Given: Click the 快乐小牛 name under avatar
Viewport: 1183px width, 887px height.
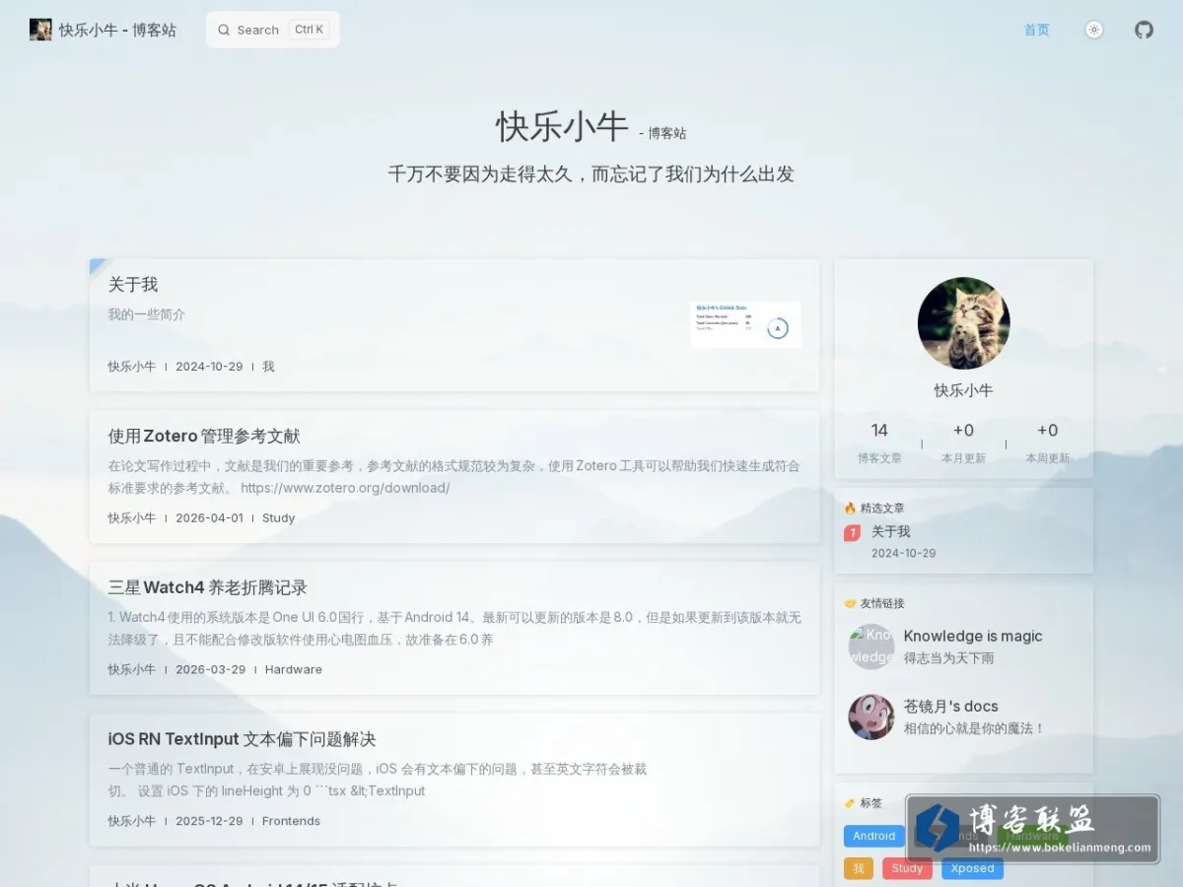Looking at the screenshot, I should (x=964, y=390).
